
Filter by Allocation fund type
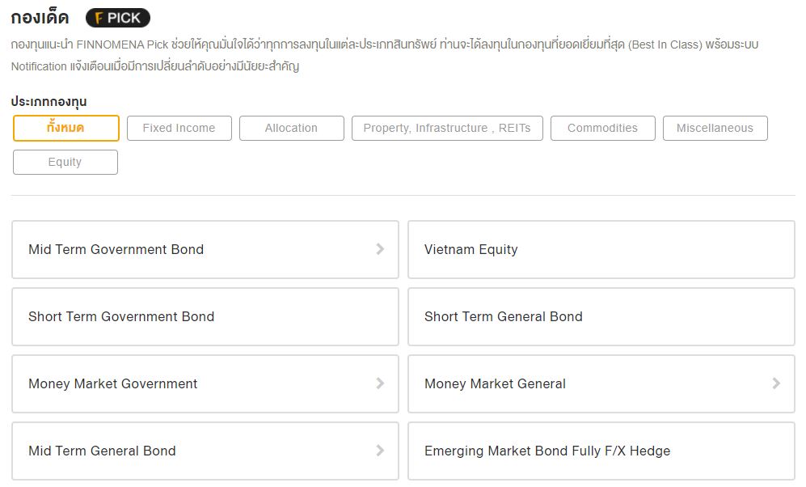[291, 128]
